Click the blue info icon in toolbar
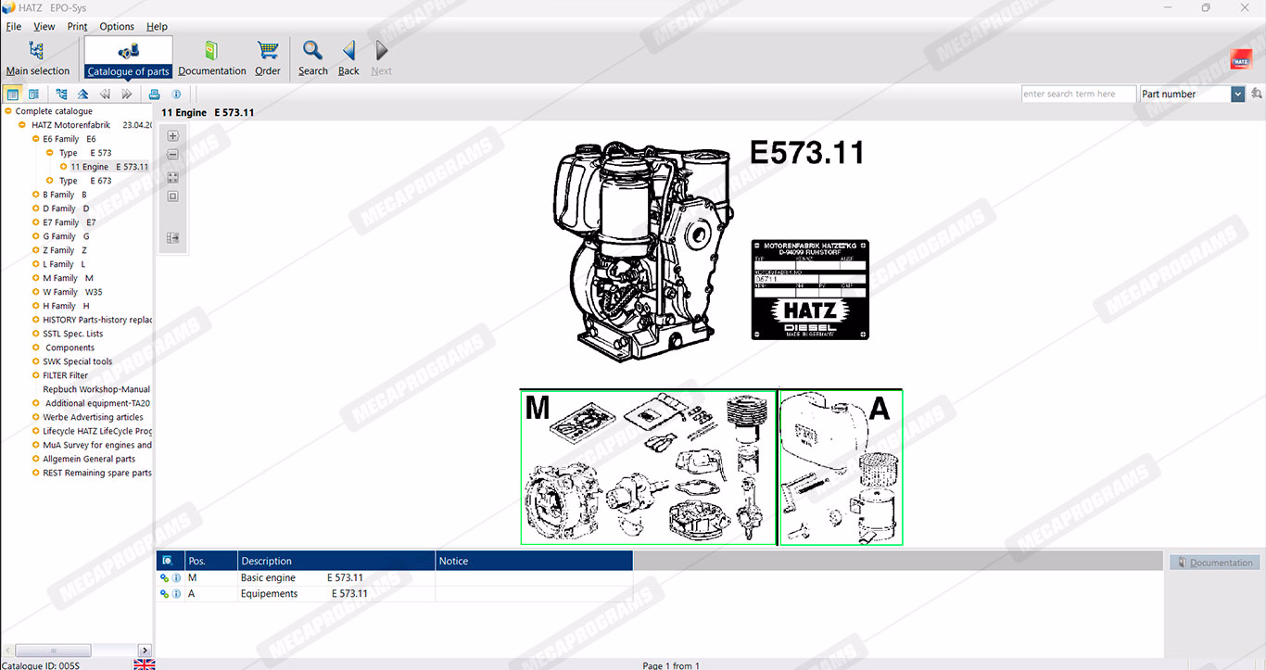The image size is (1266, 670). click(176, 95)
